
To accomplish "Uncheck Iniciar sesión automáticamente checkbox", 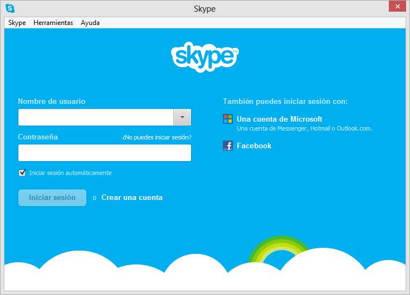I will (22, 173).
